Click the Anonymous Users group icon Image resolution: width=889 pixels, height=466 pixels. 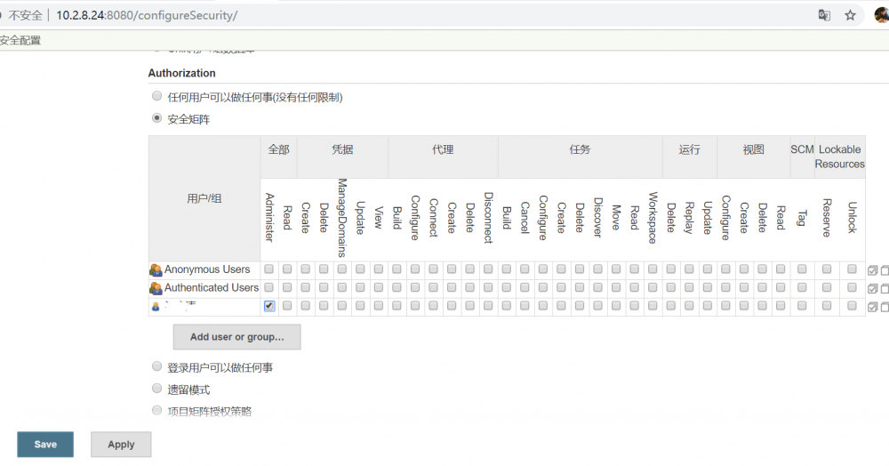156,269
